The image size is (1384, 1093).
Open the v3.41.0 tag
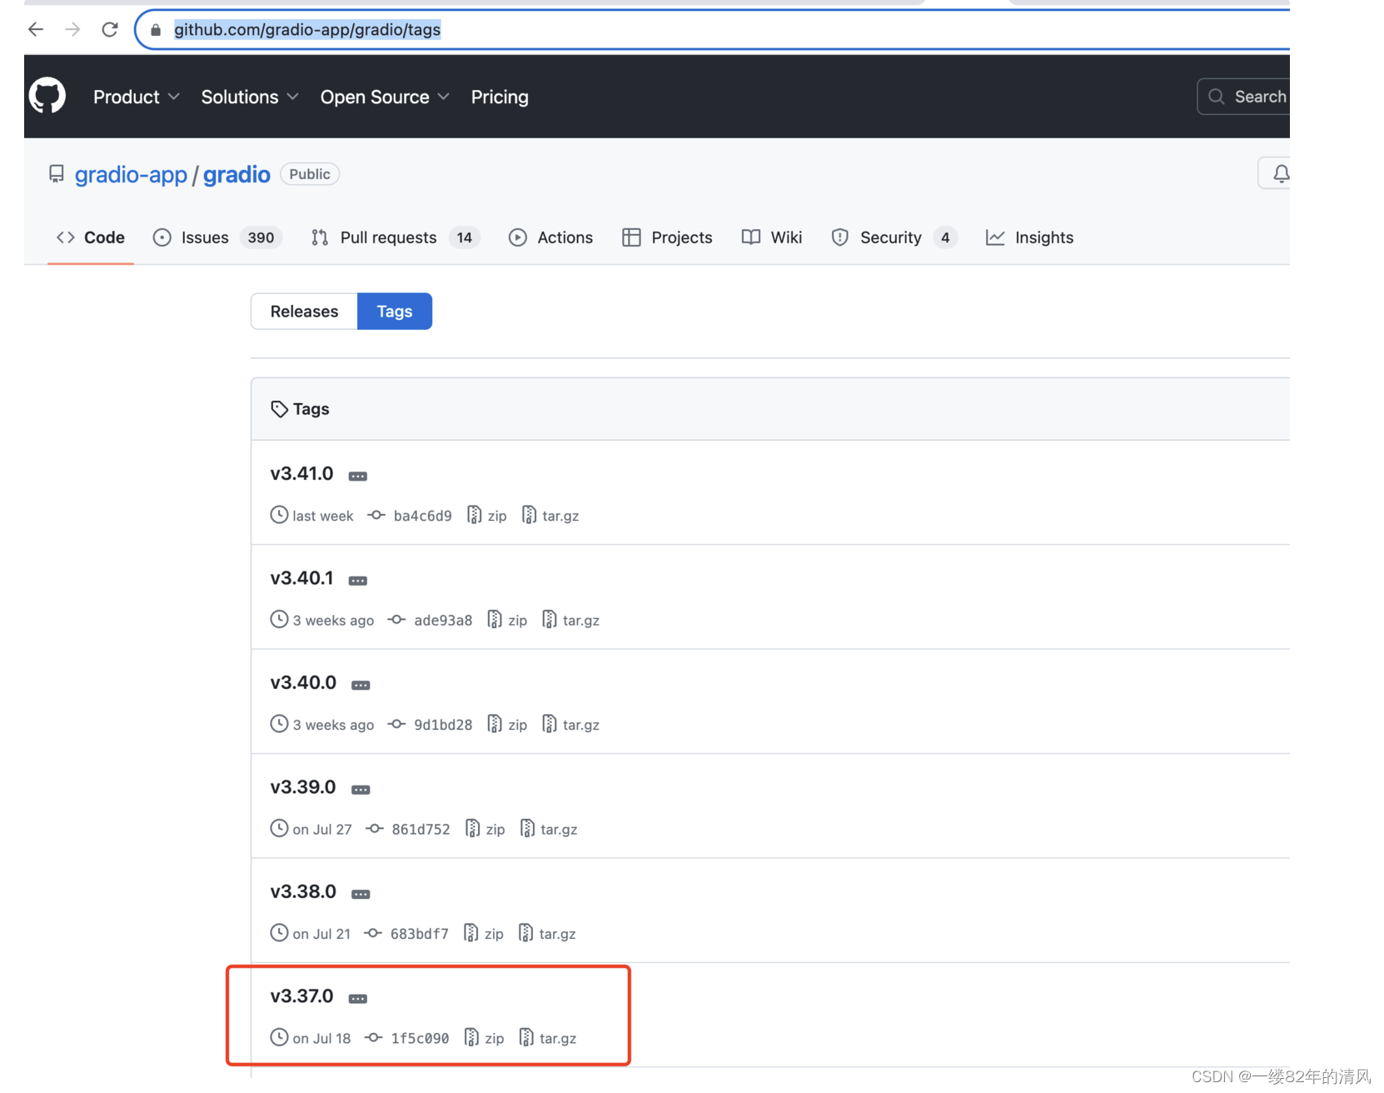301,473
